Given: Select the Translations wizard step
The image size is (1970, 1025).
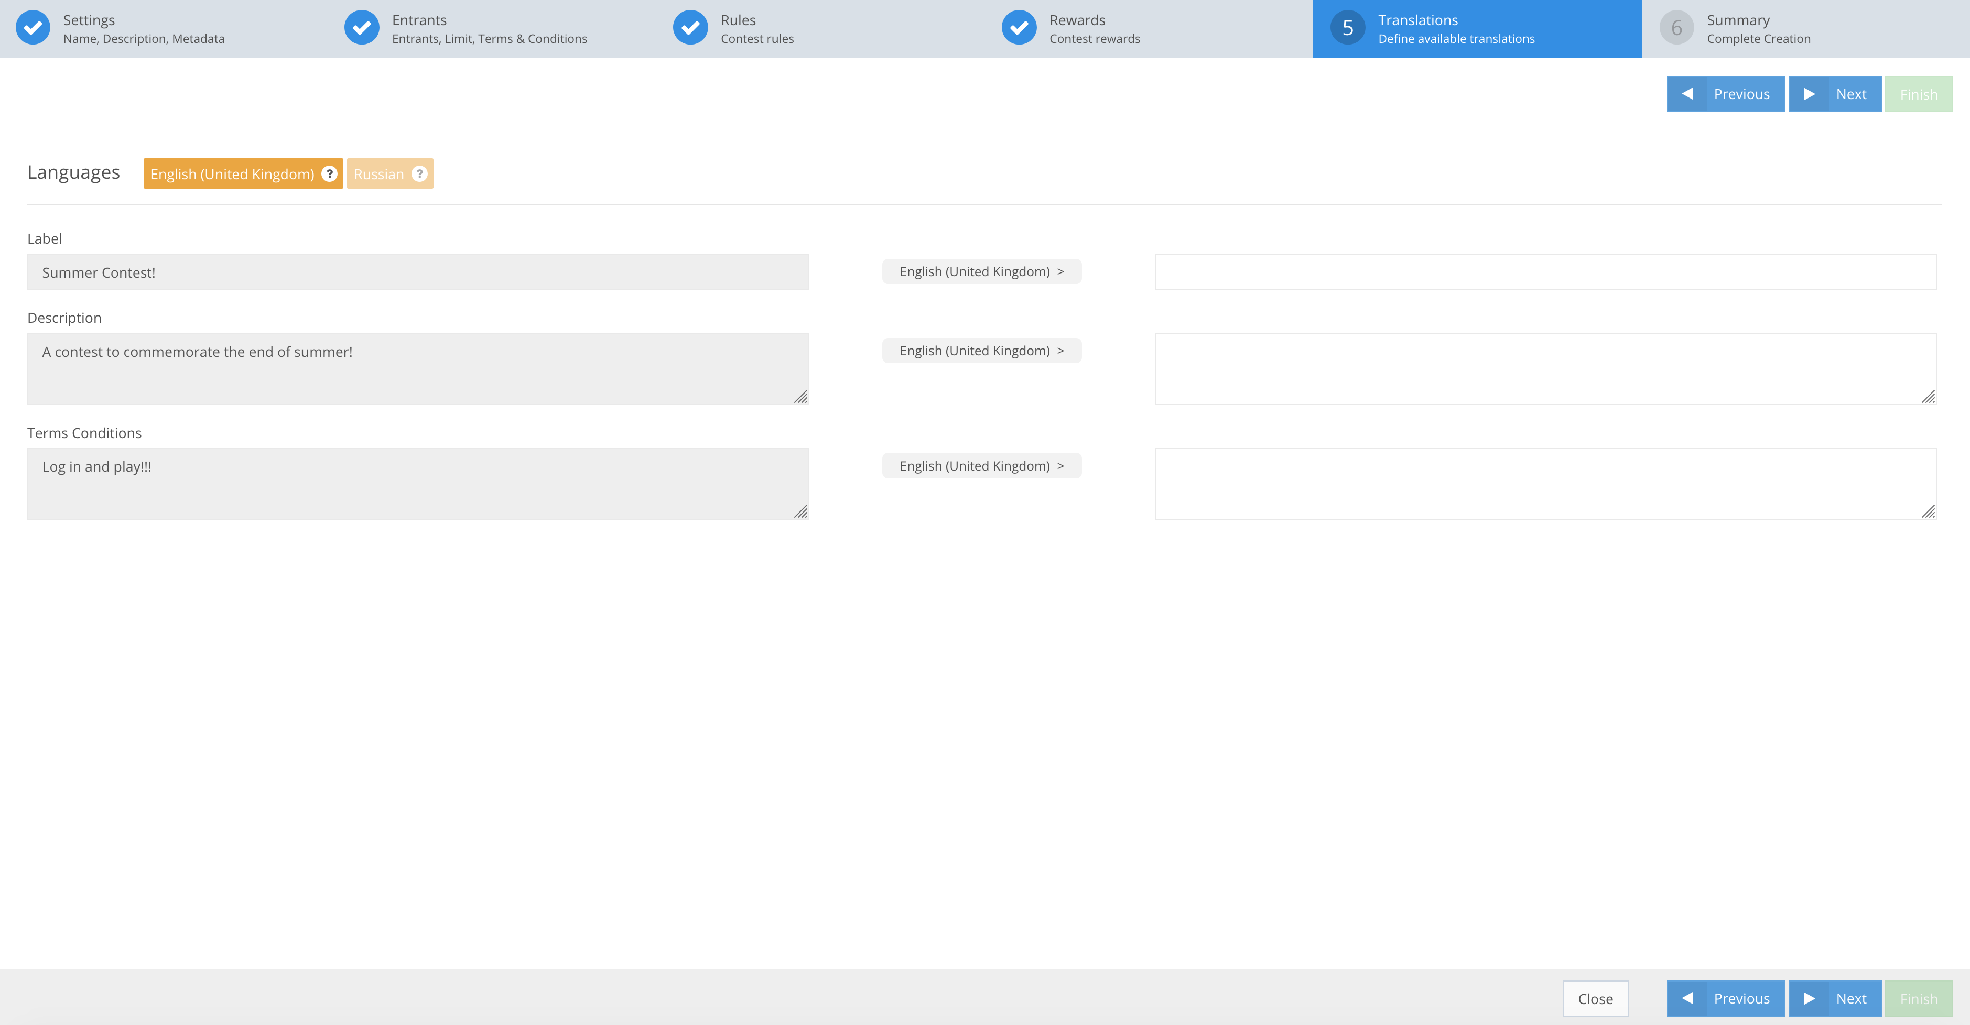Looking at the screenshot, I should [1477, 29].
